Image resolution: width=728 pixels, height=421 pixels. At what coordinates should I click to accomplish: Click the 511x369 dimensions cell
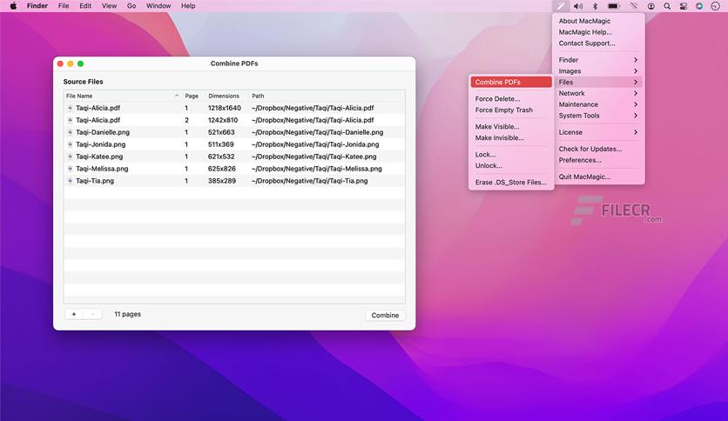(x=221, y=144)
